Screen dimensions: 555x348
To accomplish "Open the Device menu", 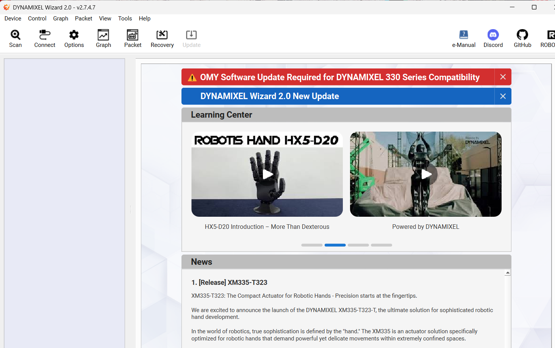I will pyautogui.click(x=13, y=19).
